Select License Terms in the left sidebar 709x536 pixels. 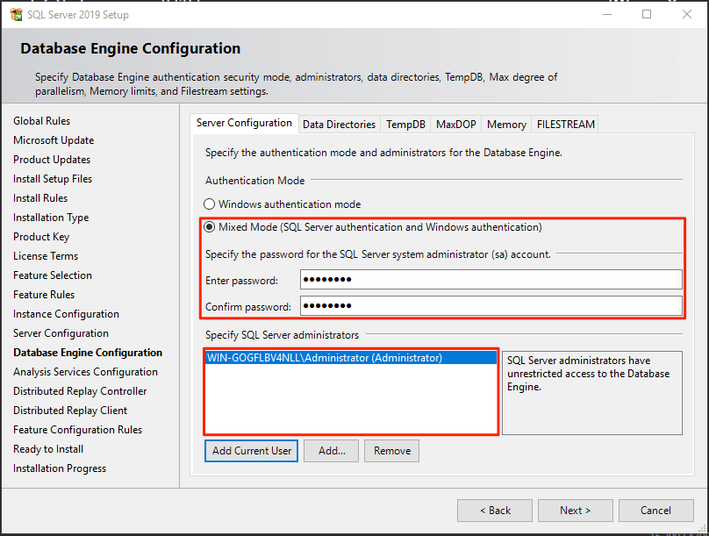pos(46,255)
